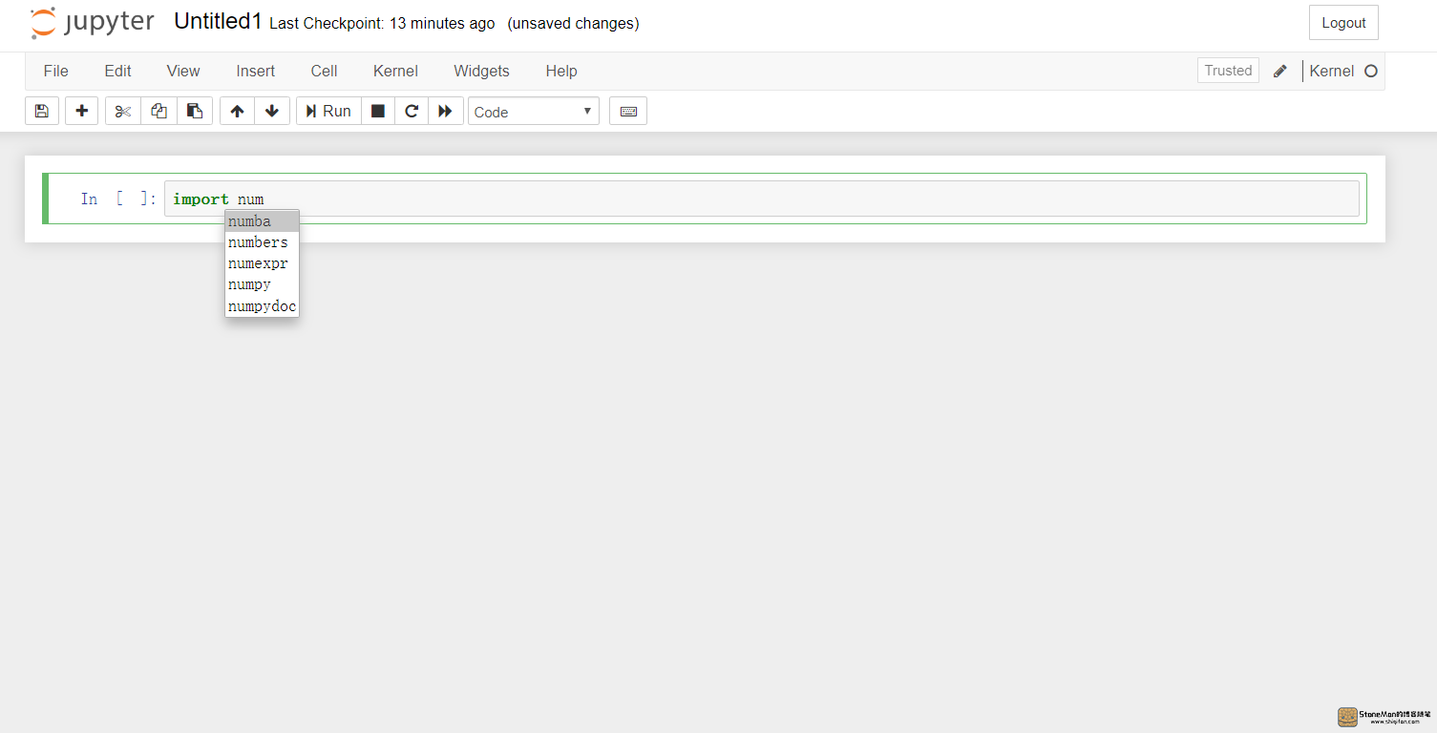Select numexpr from autocomplete list
Image resolution: width=1437 pixels, height=733 pixels.
(x=262, y=263)
